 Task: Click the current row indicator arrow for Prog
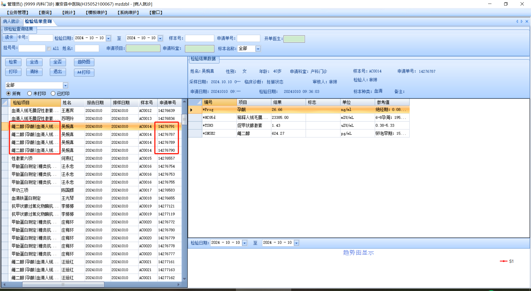point(191,110)
